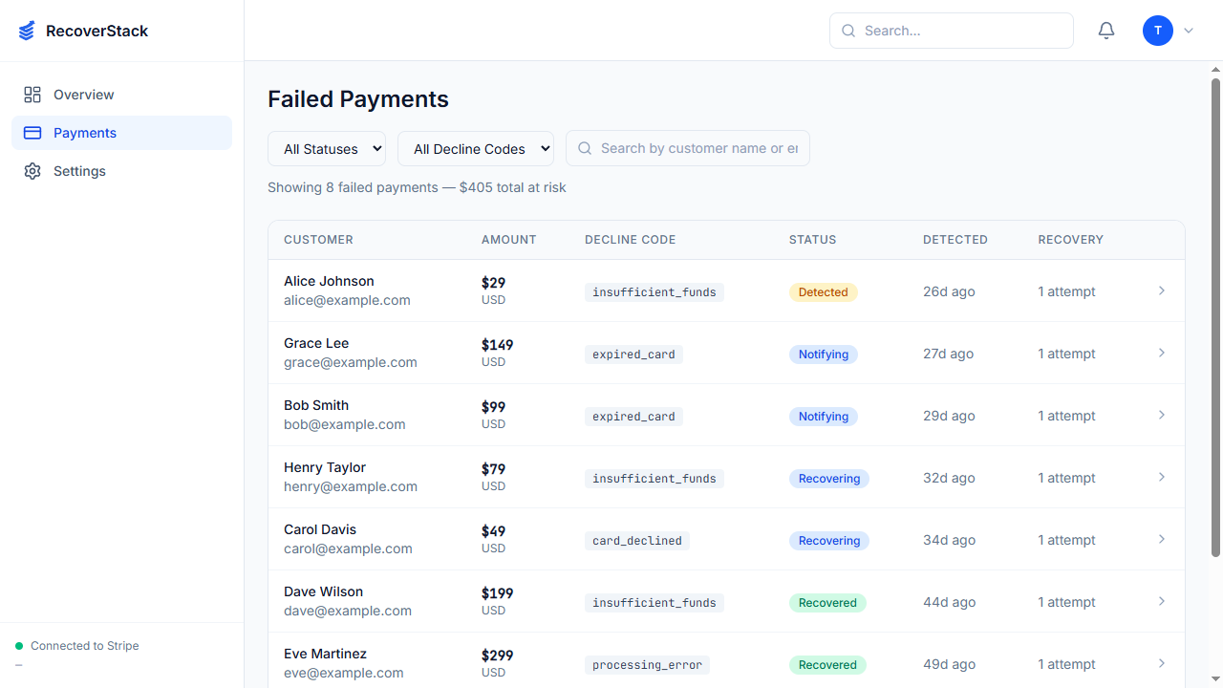The height and width of the screenshot is (688, 1223).
Task: Click the green Connected to Stripe dot
Action: pyautogui.click(x=19, y=646)
